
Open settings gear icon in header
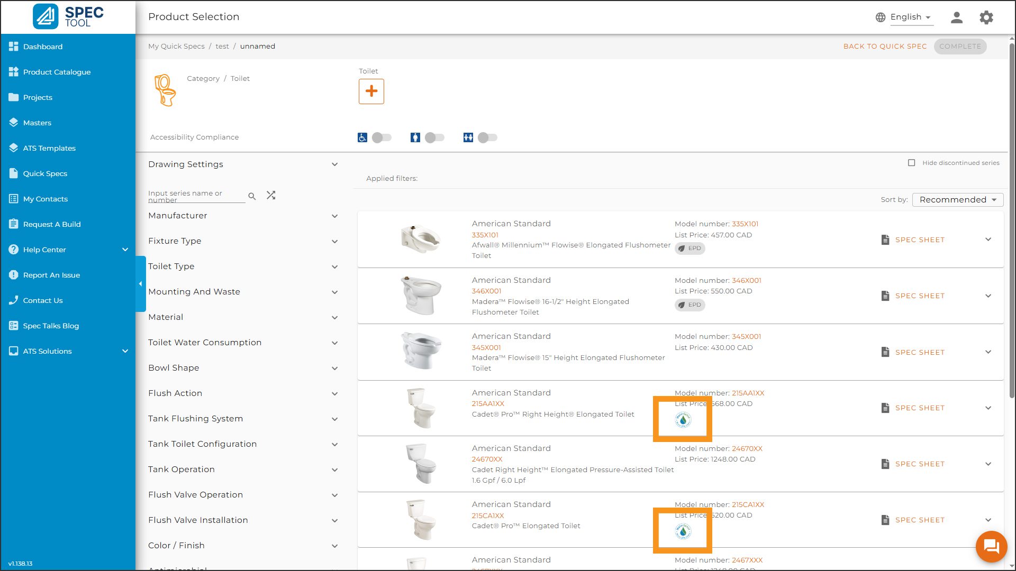click(986, 17)
